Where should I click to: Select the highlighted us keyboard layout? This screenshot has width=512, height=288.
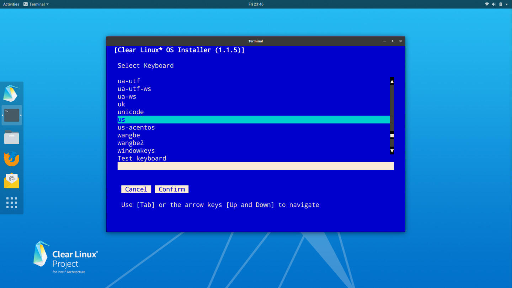(254, 120)
